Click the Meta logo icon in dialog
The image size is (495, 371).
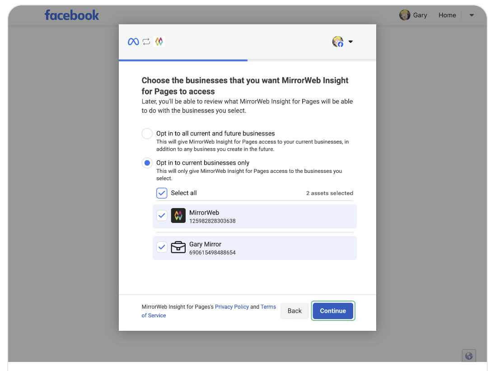[133, 42]
